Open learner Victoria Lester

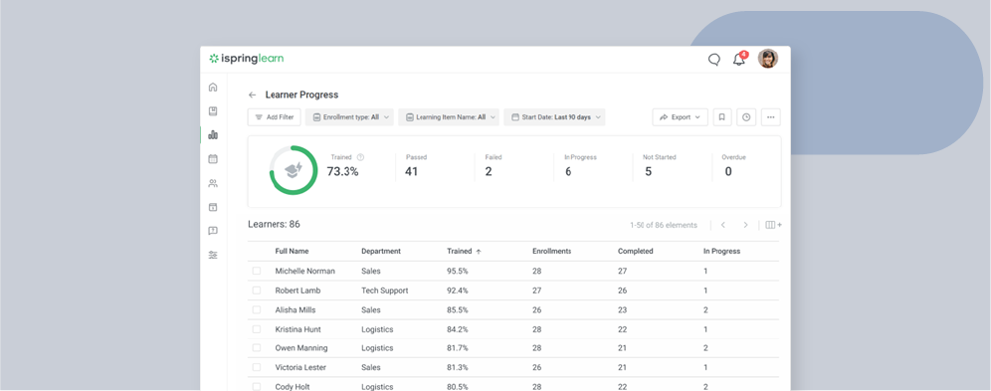pyautogui.click(x=301, y=367)
